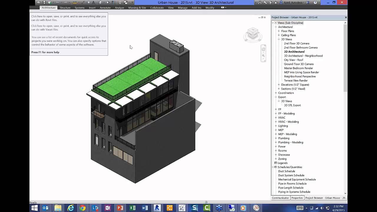Toggle the Thin Lines icon
The width and height of the screenshot is (377, 212).
(x=113, y=2)
